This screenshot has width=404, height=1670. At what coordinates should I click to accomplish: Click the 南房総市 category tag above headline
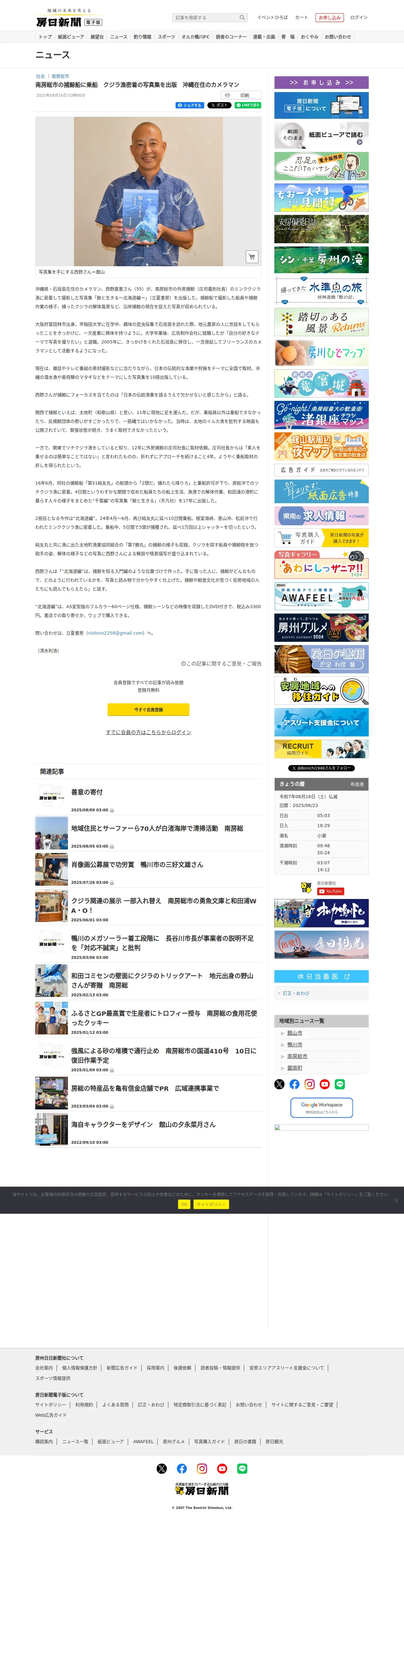[x=60, y=77]
